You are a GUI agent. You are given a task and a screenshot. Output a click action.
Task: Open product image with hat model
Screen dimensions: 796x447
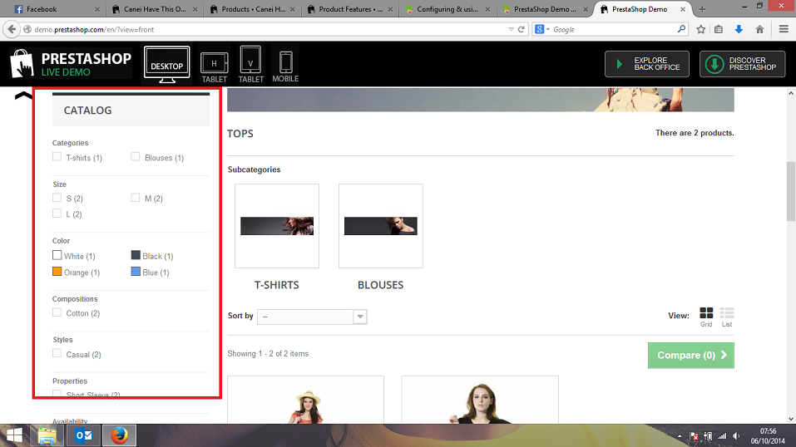click(305, 400)
